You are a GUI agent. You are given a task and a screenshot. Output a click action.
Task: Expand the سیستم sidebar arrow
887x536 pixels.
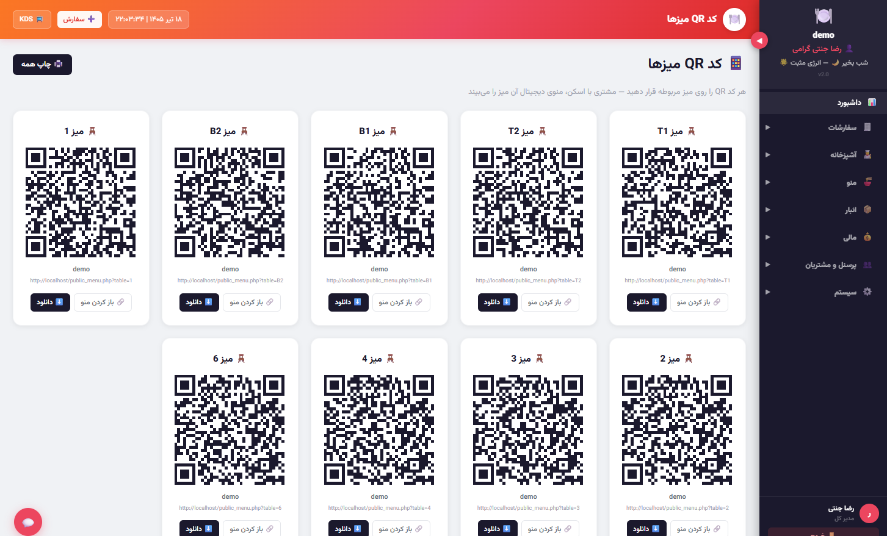coord(768,292)
